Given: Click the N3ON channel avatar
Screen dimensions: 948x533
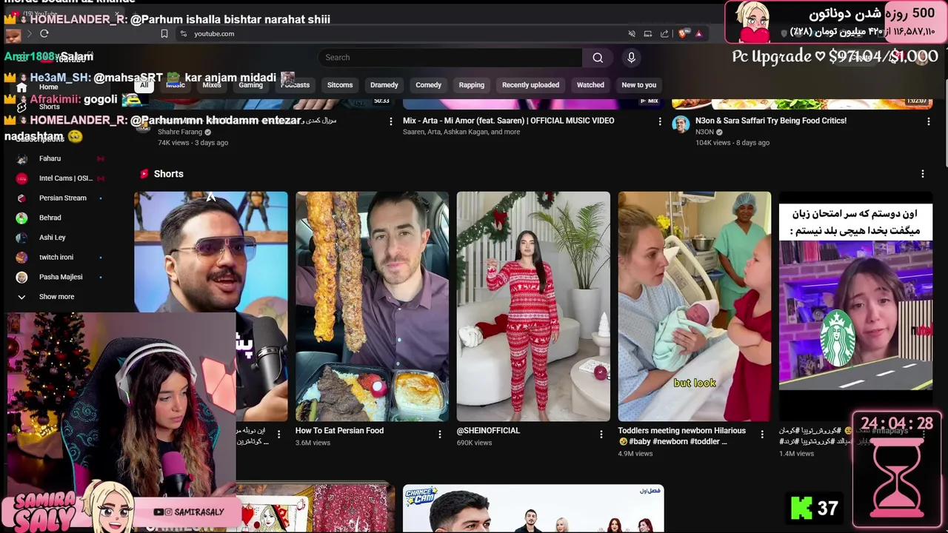Looking at the screenshot, I should coord(681,124).
